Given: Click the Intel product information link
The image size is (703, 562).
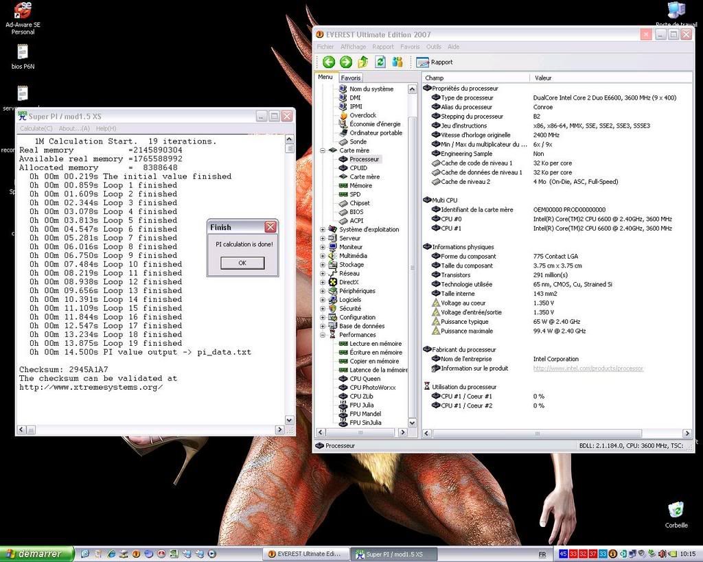Looking at the screenshot, I should [x=588, y=368].
